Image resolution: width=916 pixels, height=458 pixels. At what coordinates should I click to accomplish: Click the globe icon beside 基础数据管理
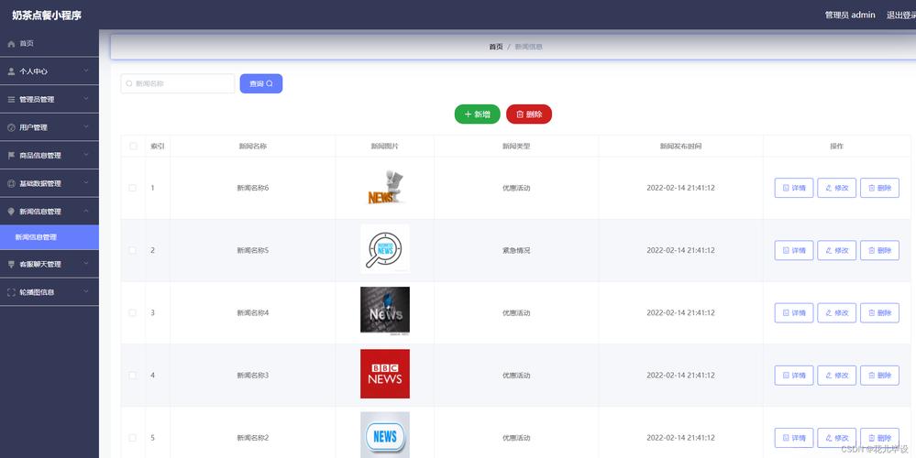tap(11, 183)
